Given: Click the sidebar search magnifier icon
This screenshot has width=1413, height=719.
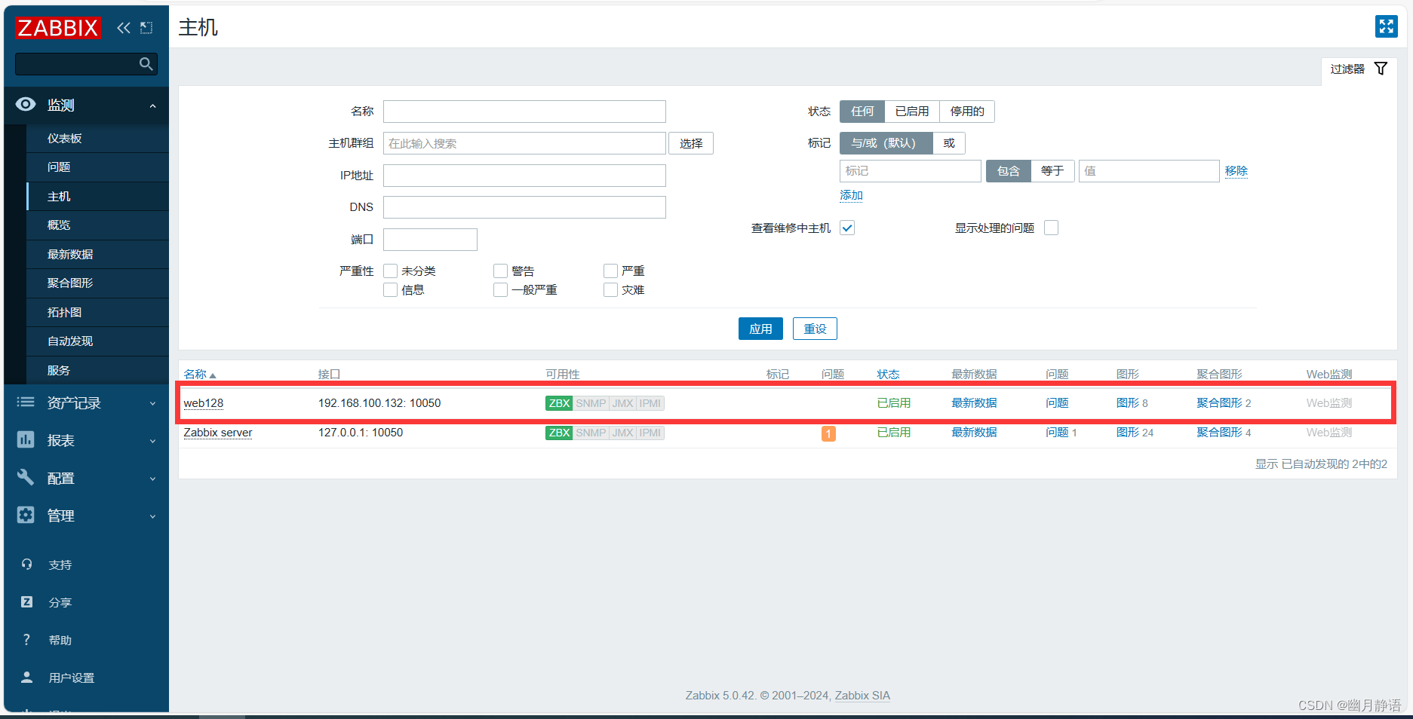Looking at the screenshot, I should click(146, 64).
